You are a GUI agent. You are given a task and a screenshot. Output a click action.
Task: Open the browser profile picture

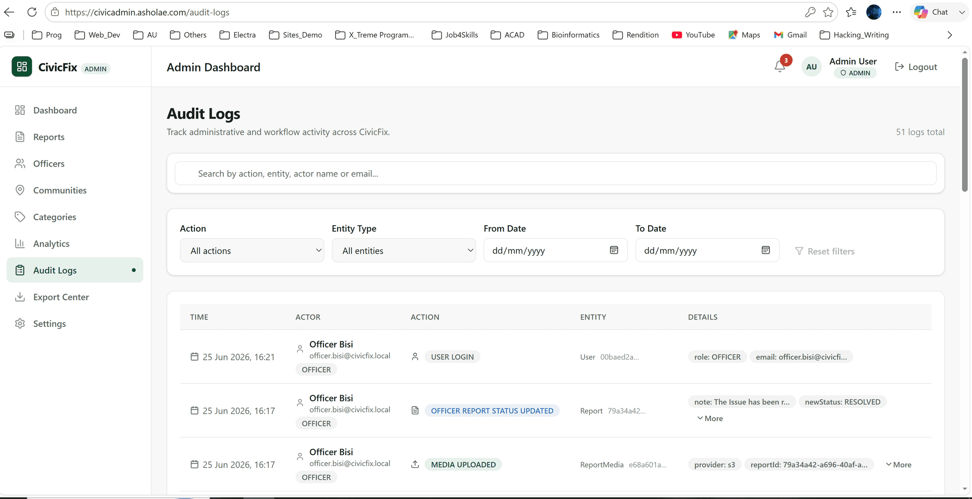point(874,12)
